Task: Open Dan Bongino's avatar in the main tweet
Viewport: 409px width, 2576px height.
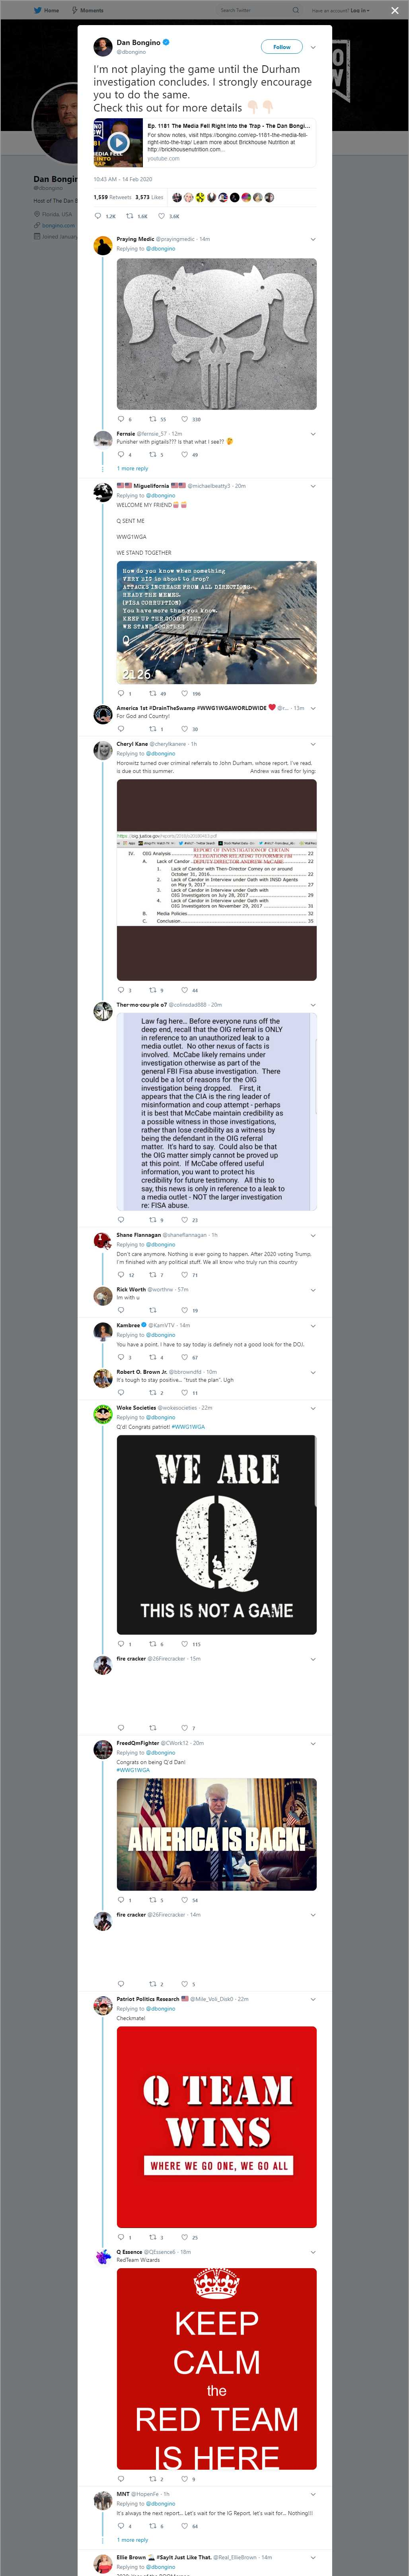Action: 102,47
